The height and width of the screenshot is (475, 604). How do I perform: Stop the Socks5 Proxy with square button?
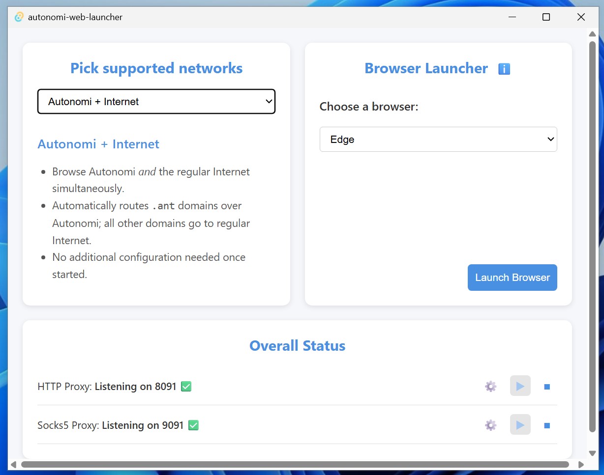[x=547, y=425]
